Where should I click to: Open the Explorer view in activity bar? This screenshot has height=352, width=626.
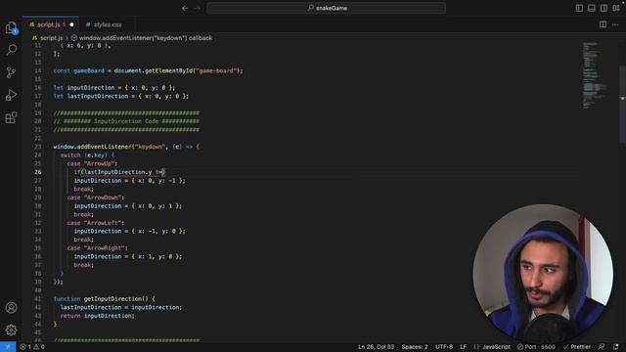pyautogui.click(x=11, y=27)
